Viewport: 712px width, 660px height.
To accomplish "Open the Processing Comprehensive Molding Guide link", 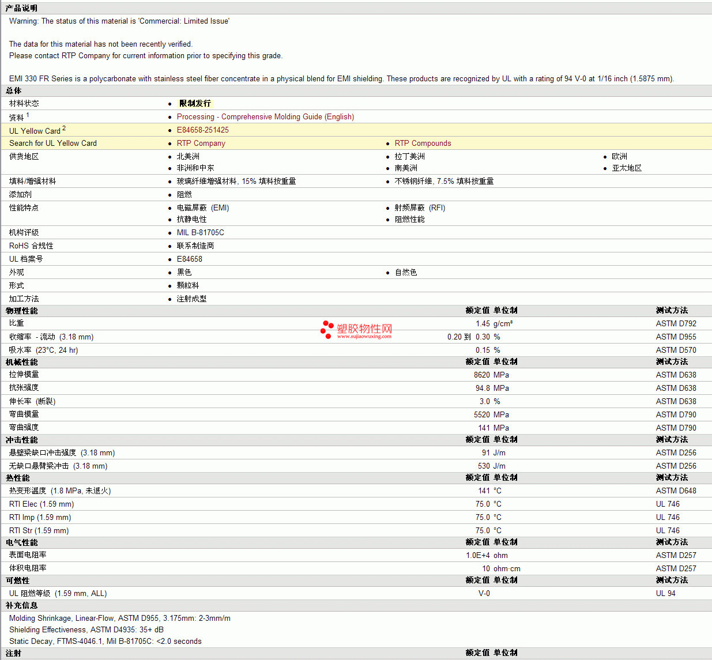I will coord(265,116).
